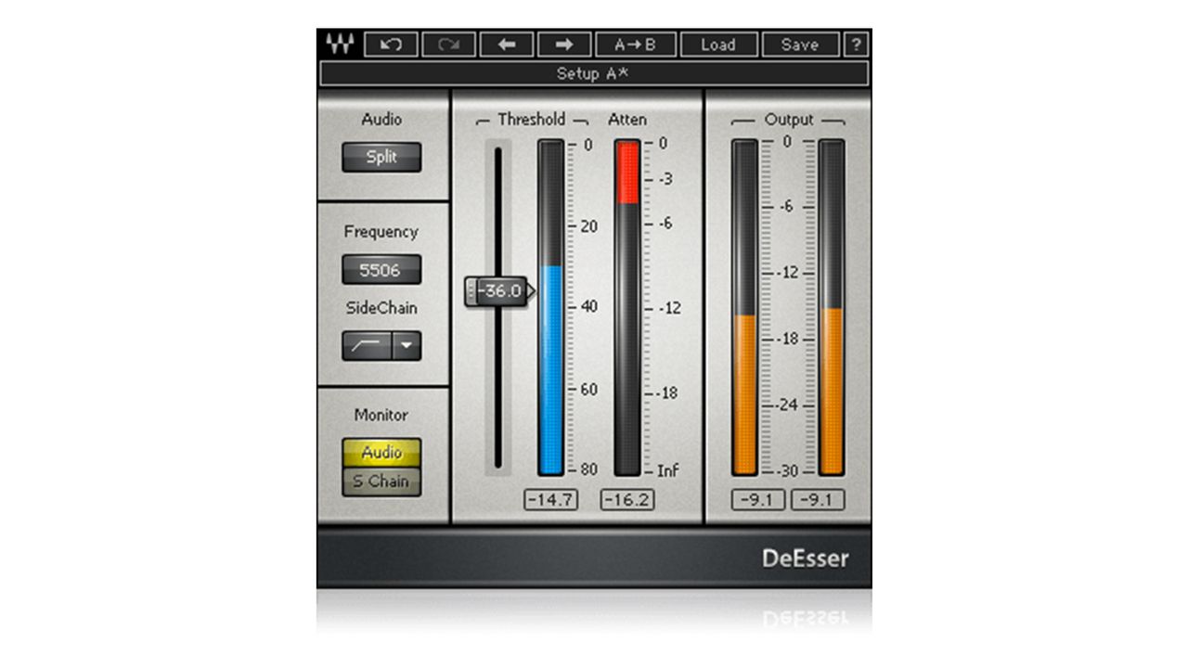This screenshot has width=1188, height=668.
Task: Click the Monitor label
Action: point(381,415)
